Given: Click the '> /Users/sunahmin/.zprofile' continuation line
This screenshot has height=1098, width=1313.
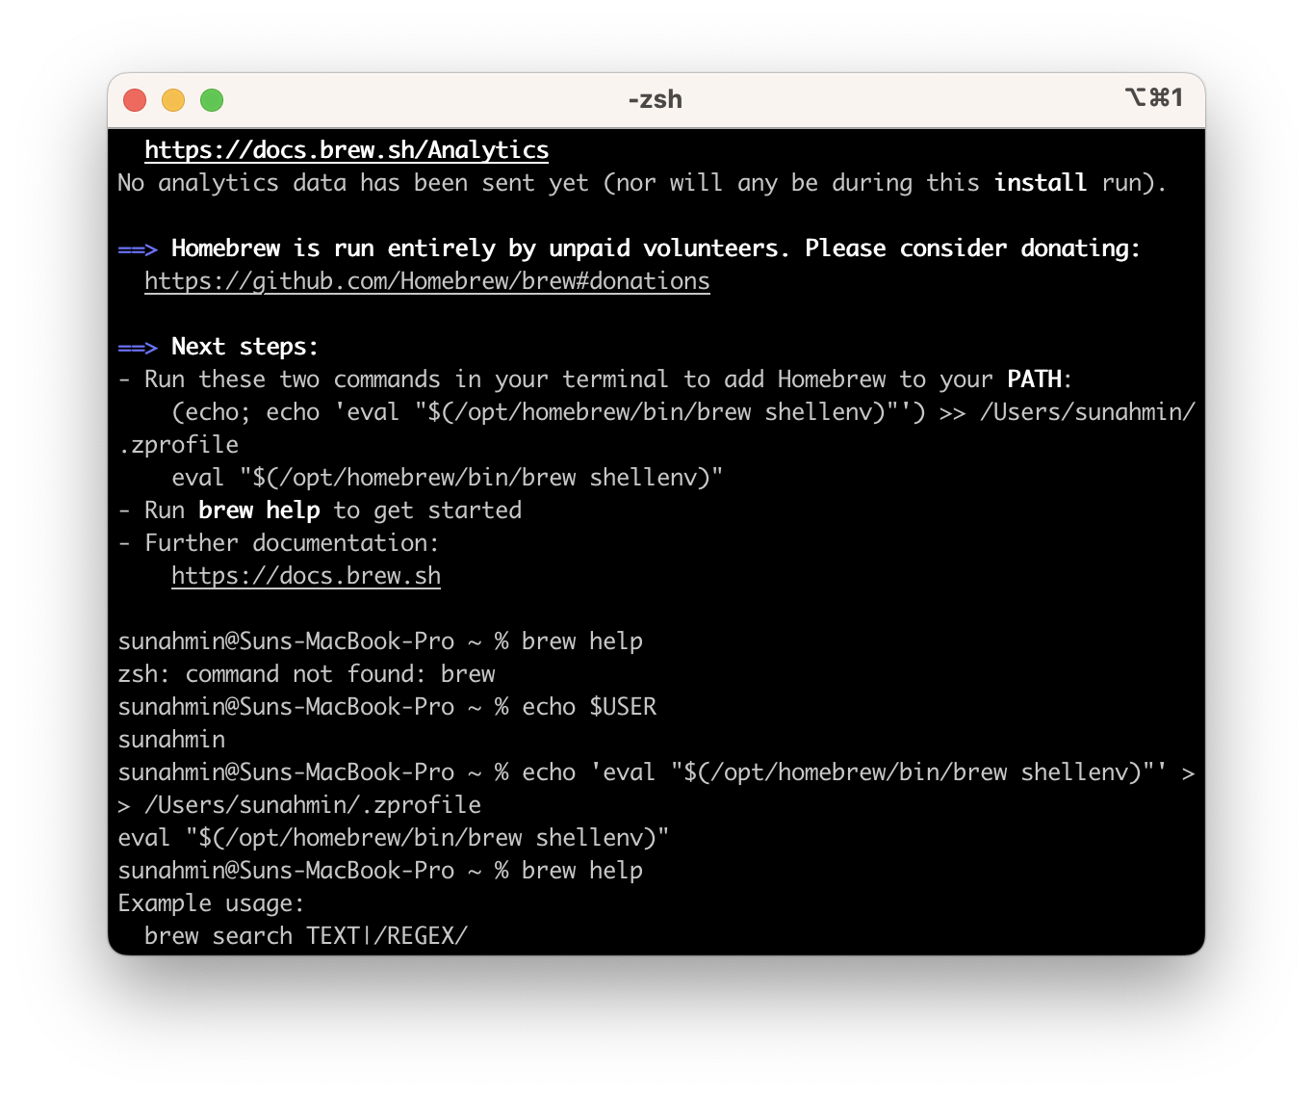Looking at the screenshot, I should point(299,805).
